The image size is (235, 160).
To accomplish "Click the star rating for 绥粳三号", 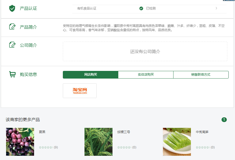I will coord(124,147).
